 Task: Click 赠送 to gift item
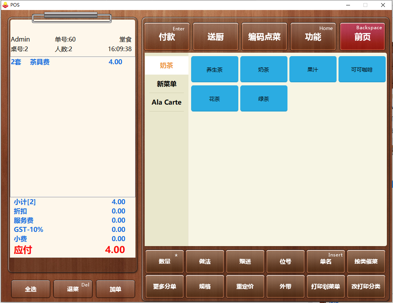pyautogui.click(x=245, y=261)
